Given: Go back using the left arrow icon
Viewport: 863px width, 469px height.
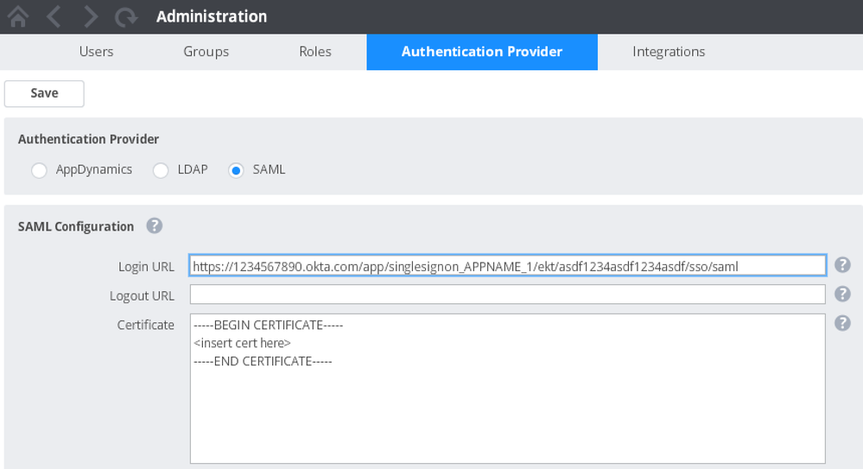Looking at the screenshot, I should pyautogui.click(x=54, y=16).
